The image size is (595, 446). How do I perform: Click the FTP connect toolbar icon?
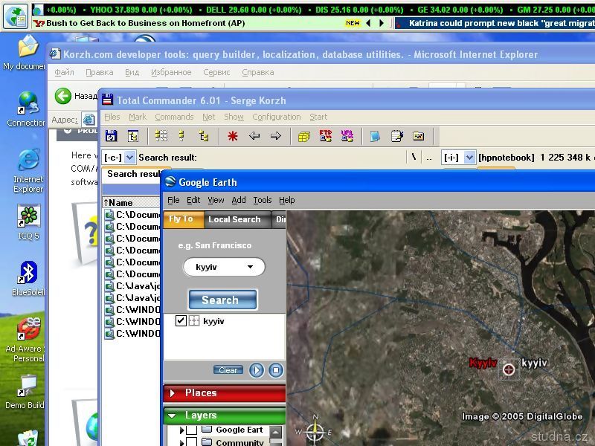click(325, 136)
